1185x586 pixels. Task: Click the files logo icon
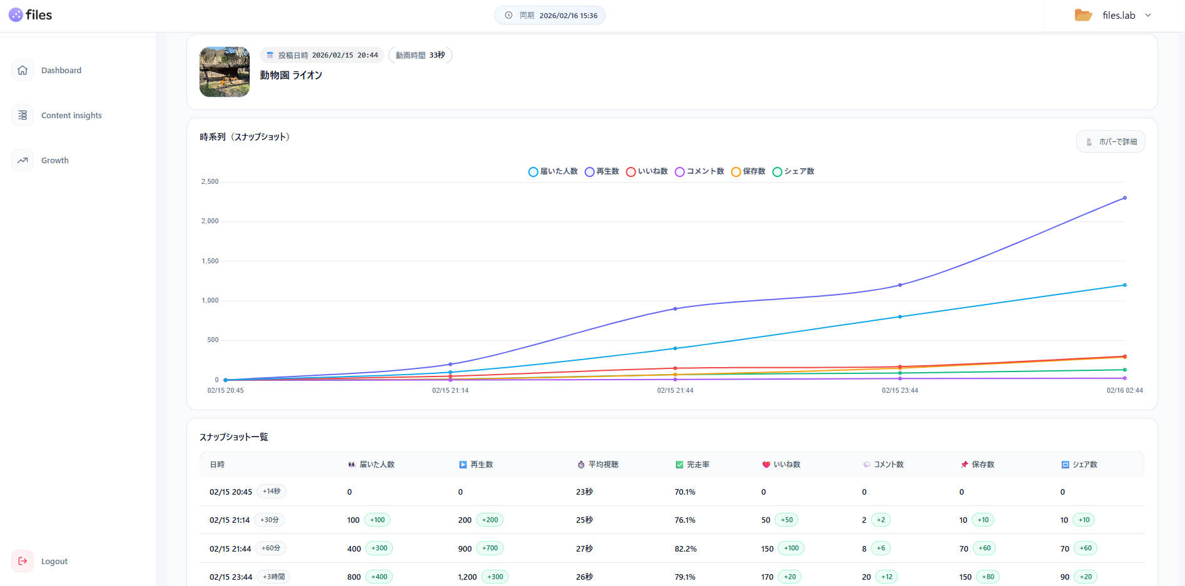click(16, 15)
